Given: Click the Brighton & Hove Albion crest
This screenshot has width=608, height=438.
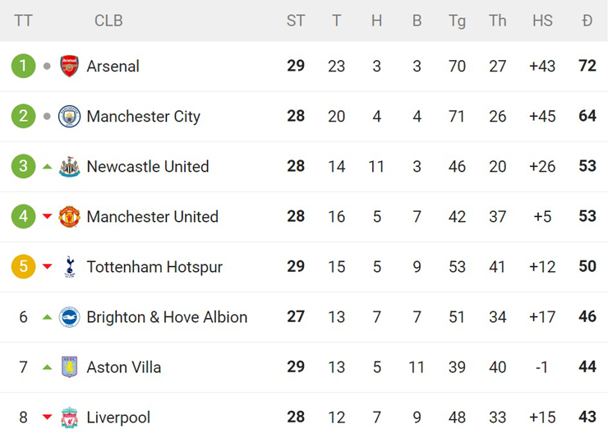Looking at the screenshot, I should pyautogui.click(x=70, y=317).
